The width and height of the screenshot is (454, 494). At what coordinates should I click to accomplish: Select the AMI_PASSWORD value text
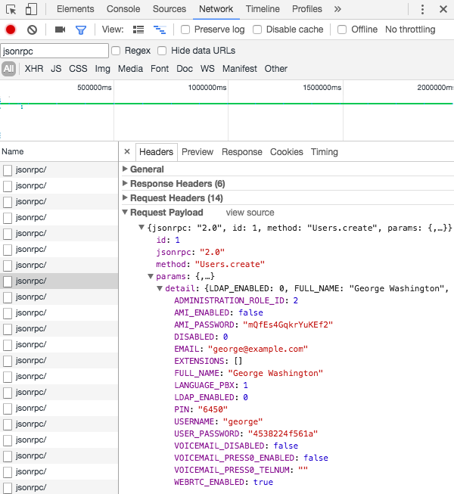288,325
